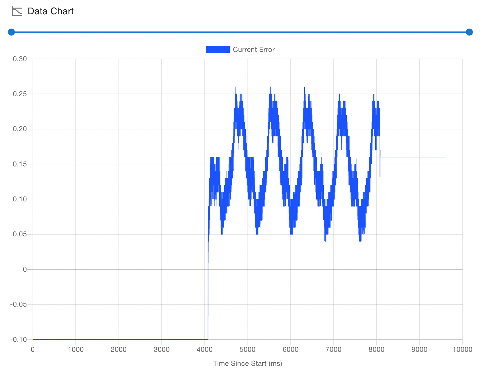This screenshot has width=481, height=369.
Task: Click the chart icon beside Data Chart
Action: (17, 11)
